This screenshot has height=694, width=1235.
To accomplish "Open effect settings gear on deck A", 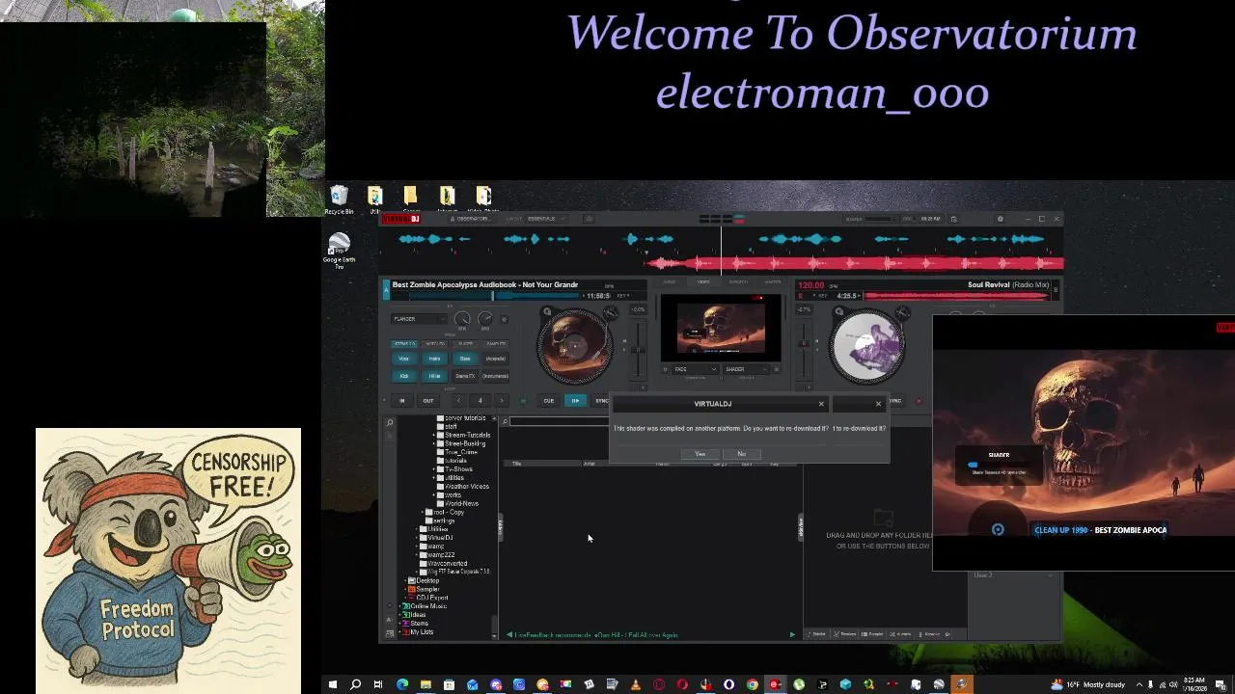I will pyautogui.click(x=504, y=319).
